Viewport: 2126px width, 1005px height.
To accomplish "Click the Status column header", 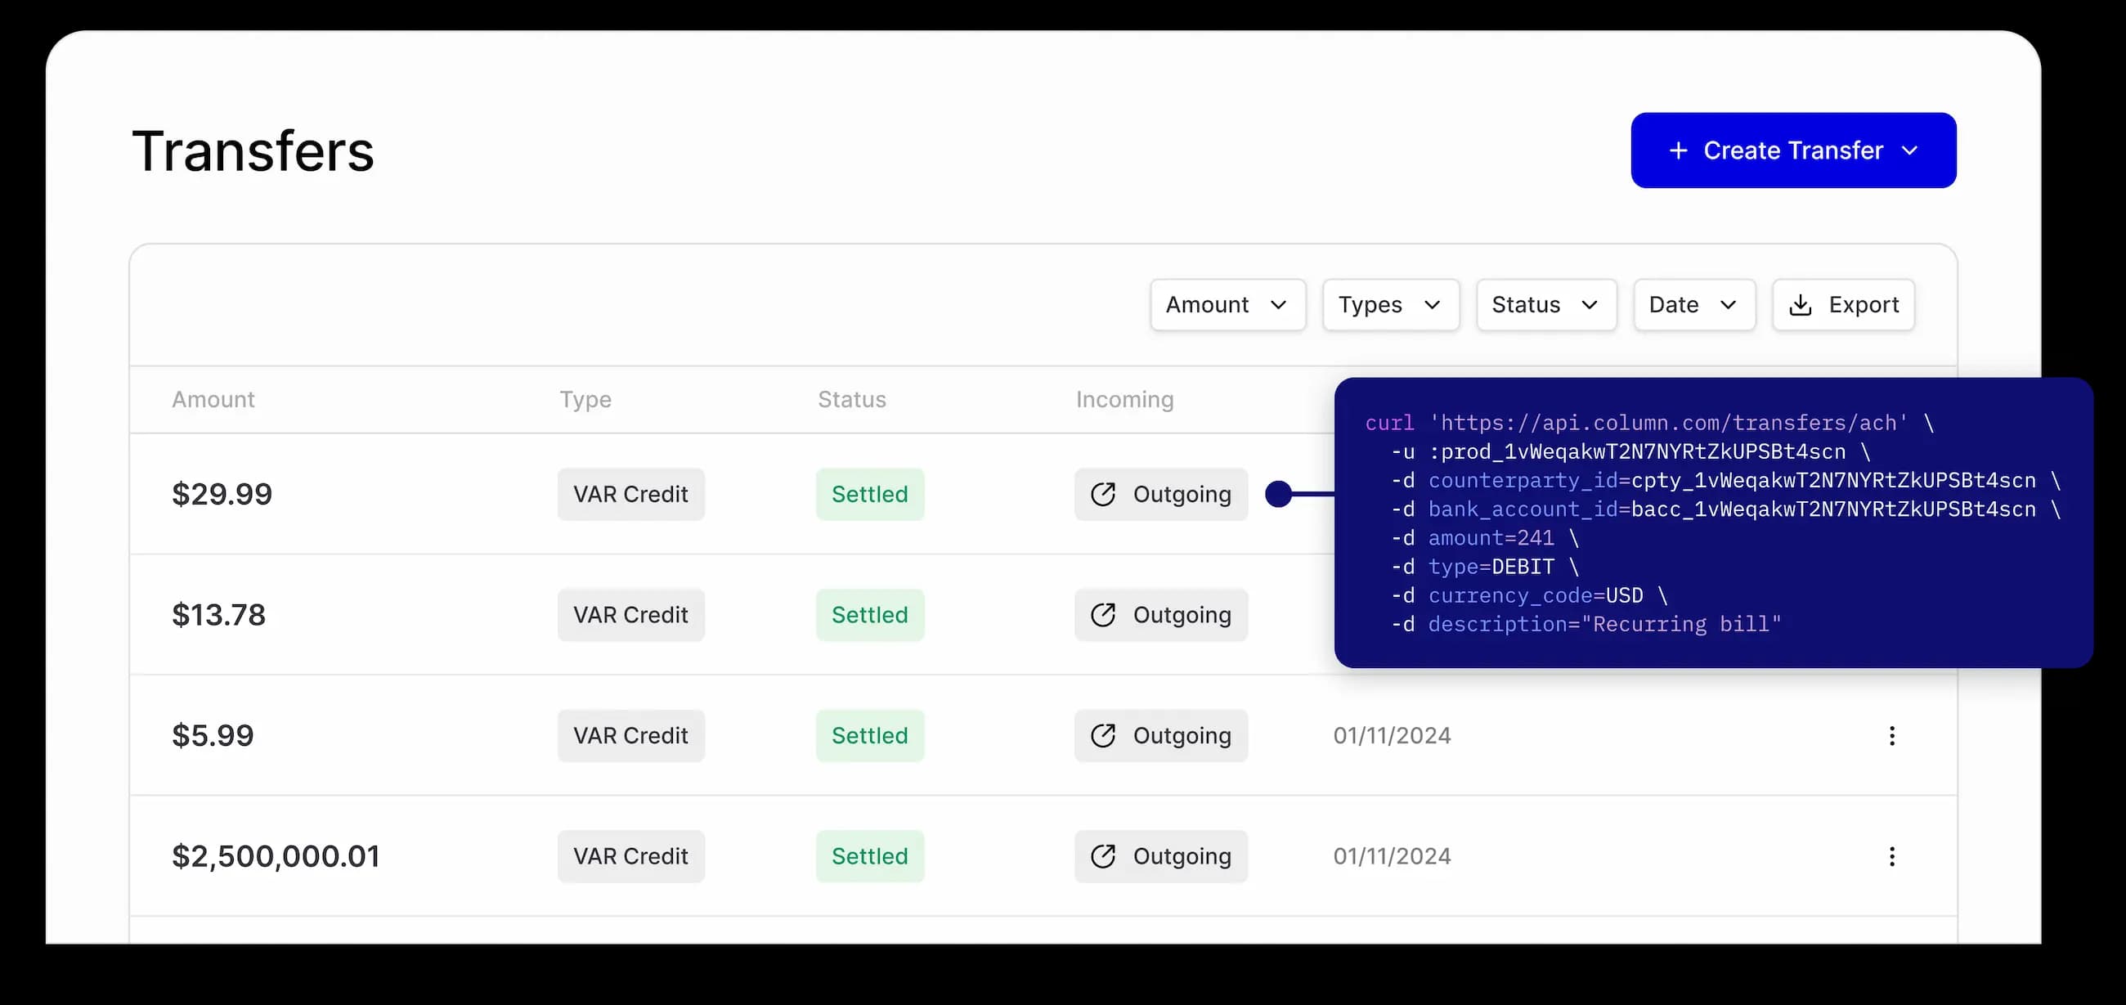I will [851, 399].
